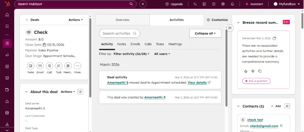
Task: Open the settings gear in top bar
Action: coord(223,4)
